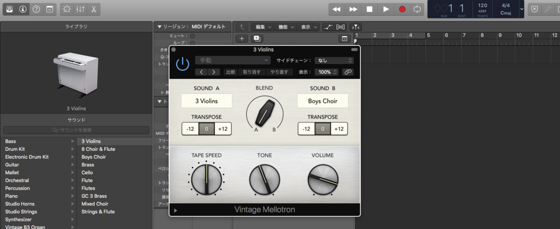Click the やり直す redo button
560x229 pixels.
[279, 72]
